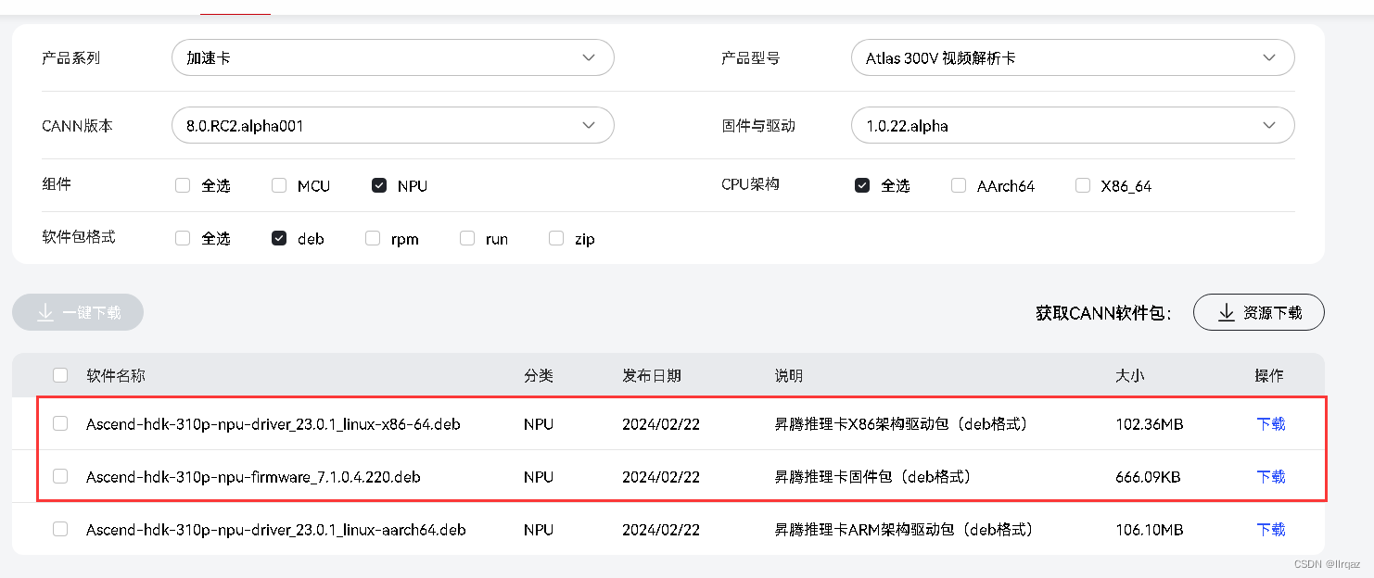Click 下载 for the npu-firmware package
The width and height of the screenshot is (1374, 578).
(x=1270, y=477)
